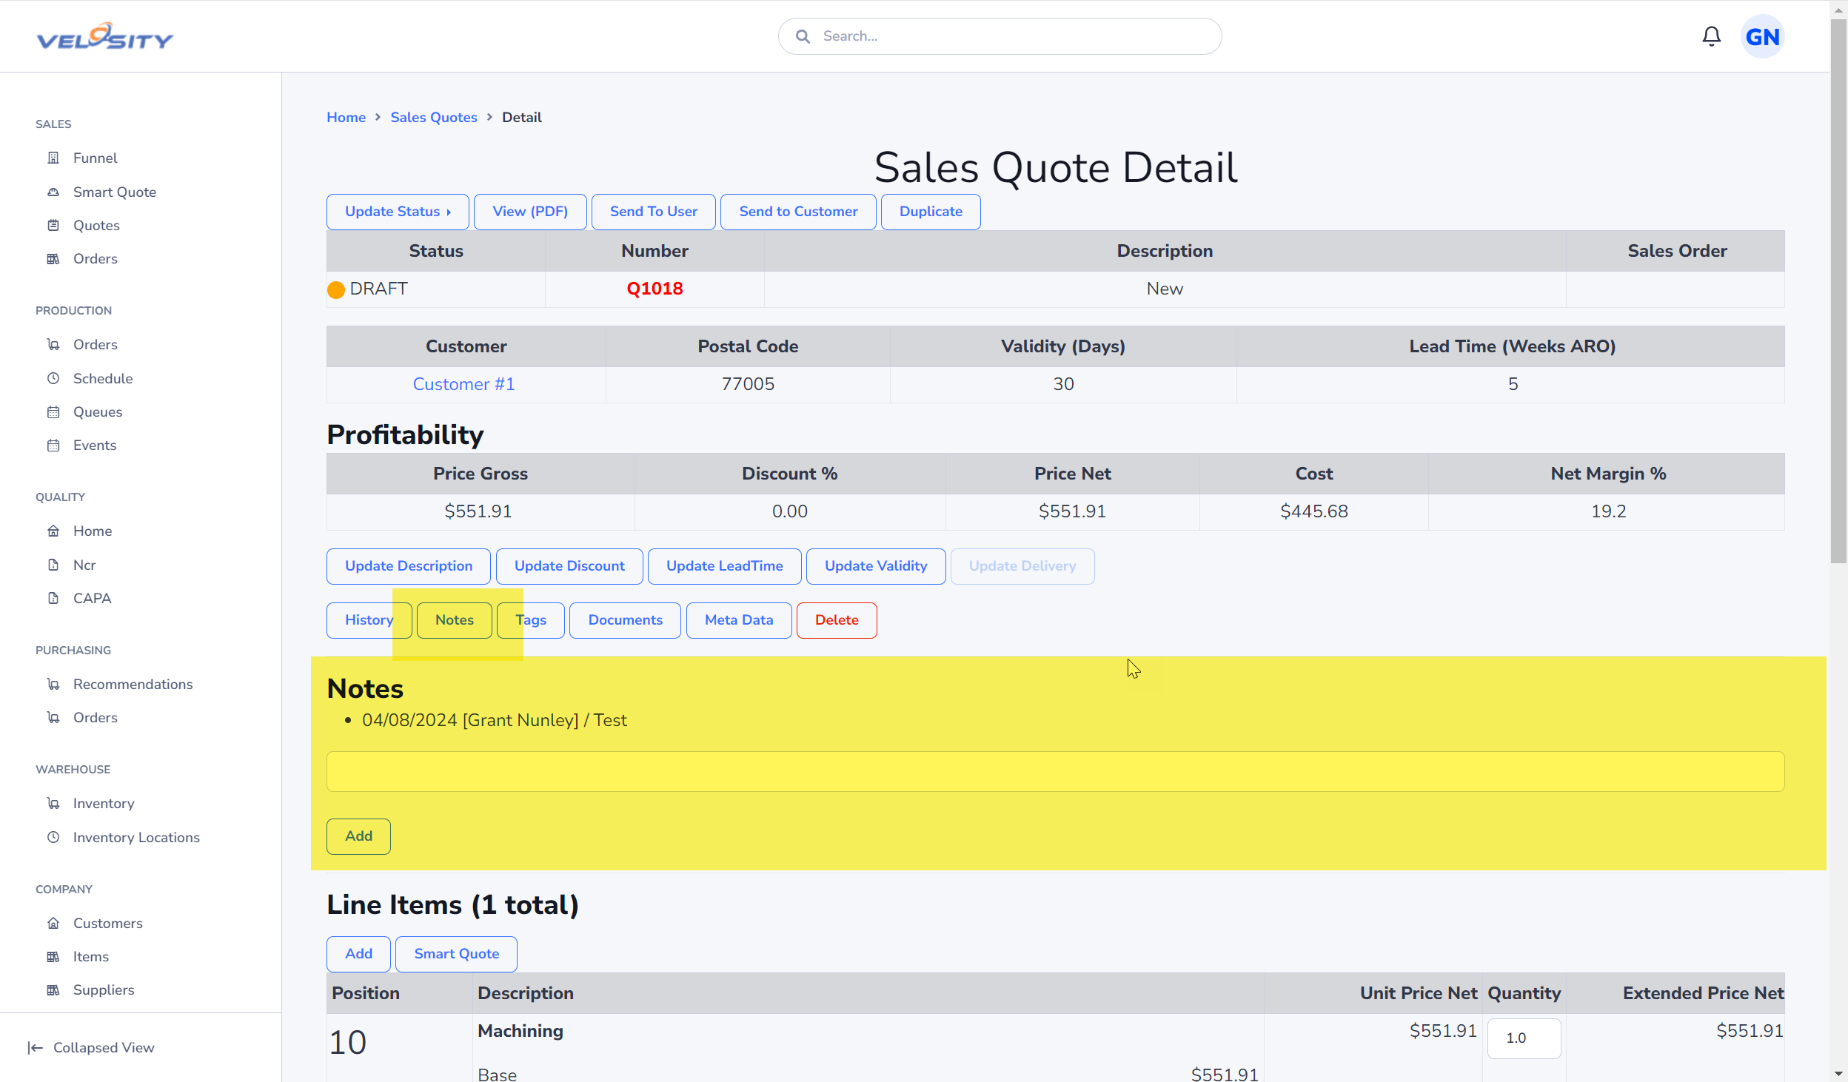Click the Sales Orders sidebar icon

tap(53, 258)
